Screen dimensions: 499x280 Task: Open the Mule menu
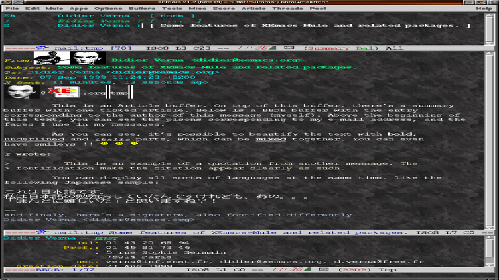pyautogui.click(x=54, y=9)
